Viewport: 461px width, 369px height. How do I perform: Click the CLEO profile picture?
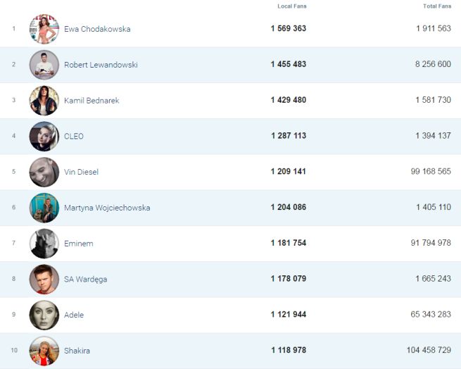(x=44, y=136)
